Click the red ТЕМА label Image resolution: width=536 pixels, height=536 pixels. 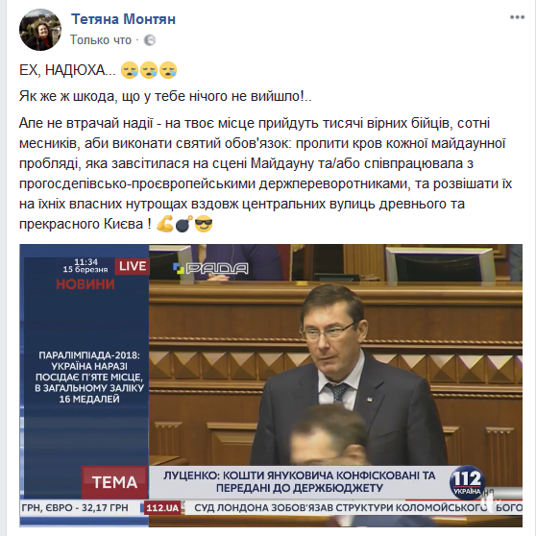pyautogui.click(x=114, y=482)
